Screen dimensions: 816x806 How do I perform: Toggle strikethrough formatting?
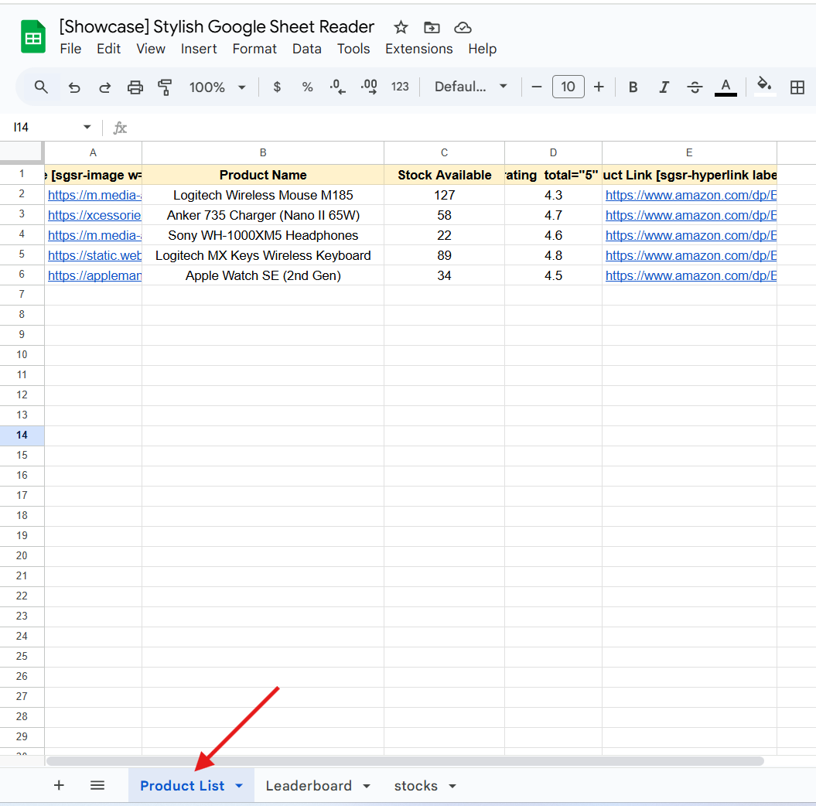coord(695,87)
